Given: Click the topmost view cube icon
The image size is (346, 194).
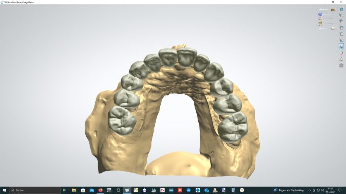Looking at the screenshot, I should (x=341, y=9).
